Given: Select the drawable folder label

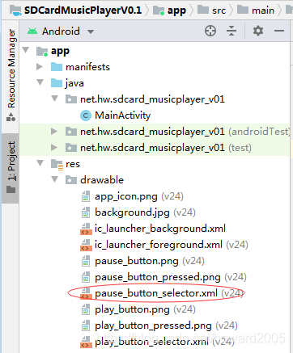Looking at the screenshot, I should point(102,180).
